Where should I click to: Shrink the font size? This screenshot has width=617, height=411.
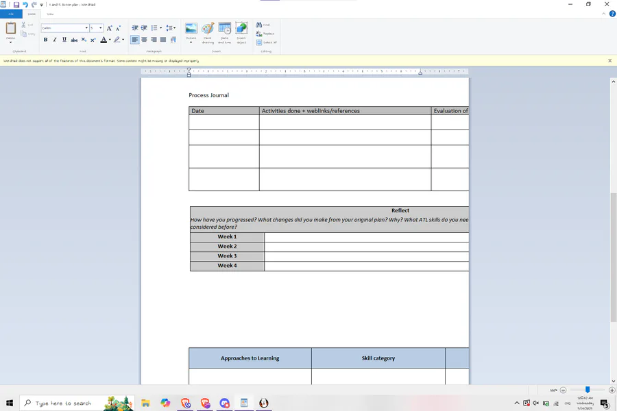tap(118, 28)
